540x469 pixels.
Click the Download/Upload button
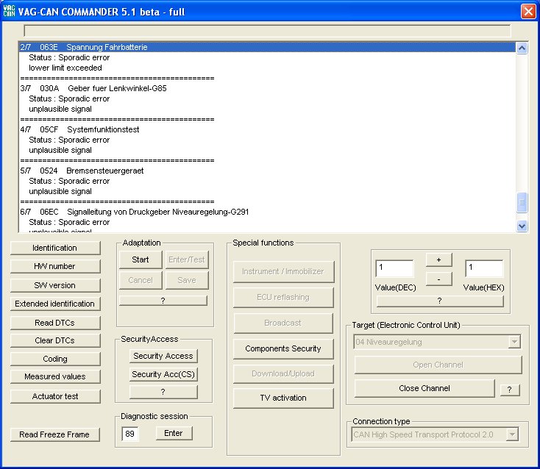tap(283, 373)
